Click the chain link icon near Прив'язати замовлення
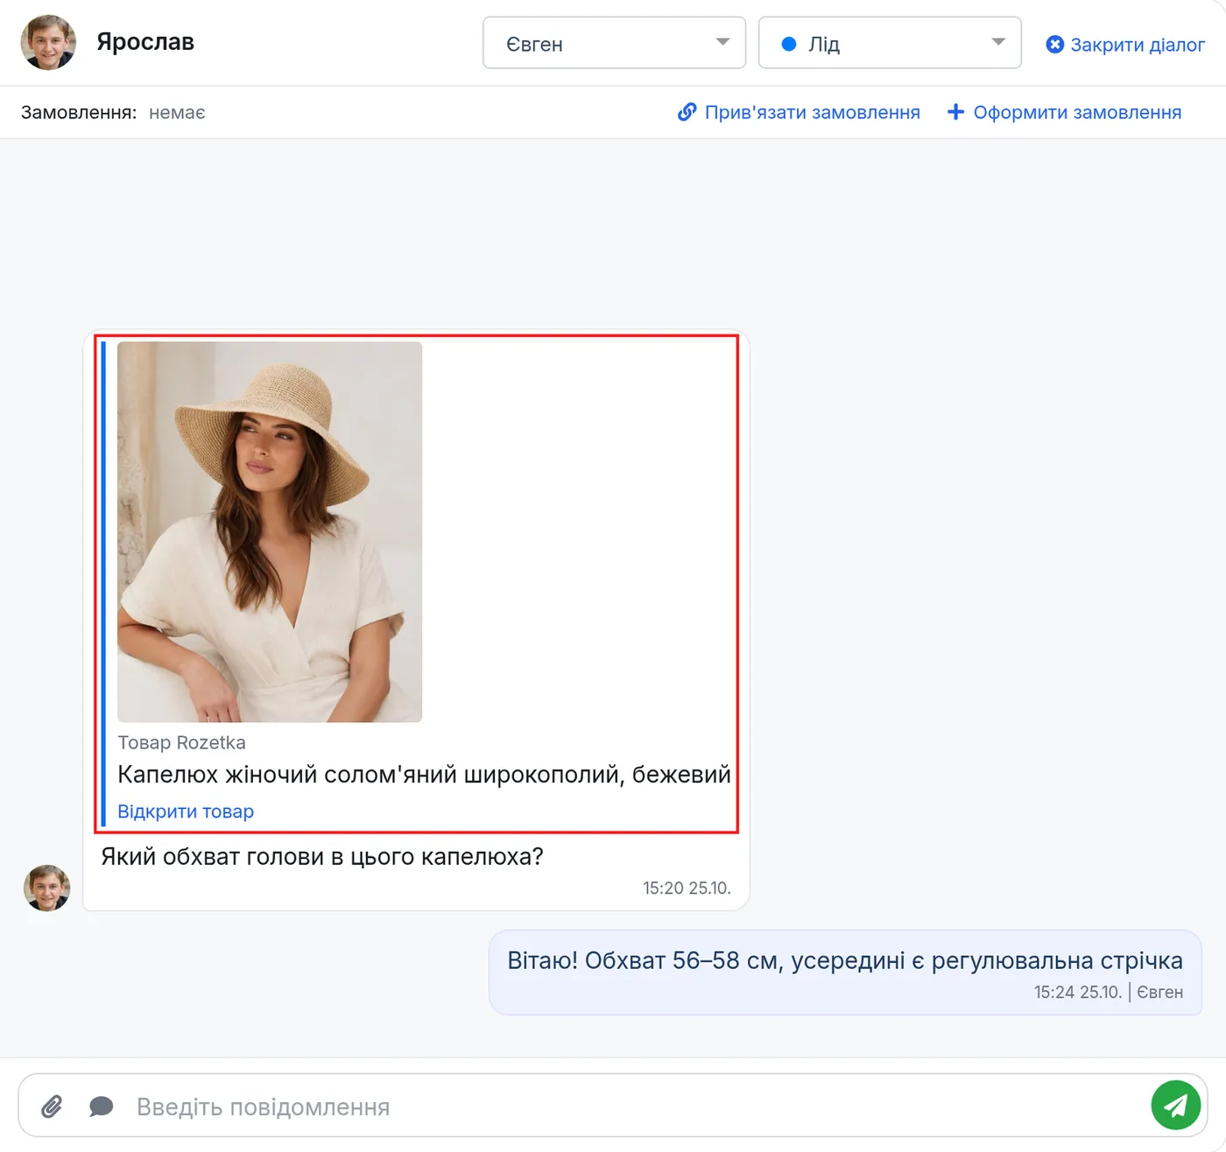 coord(687,112)
